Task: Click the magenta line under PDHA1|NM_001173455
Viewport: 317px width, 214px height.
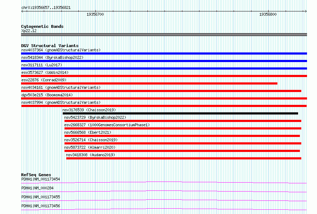Action: pos(164,200)
